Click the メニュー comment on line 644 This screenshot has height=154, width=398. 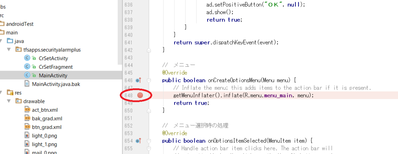(x=179, y=65)
